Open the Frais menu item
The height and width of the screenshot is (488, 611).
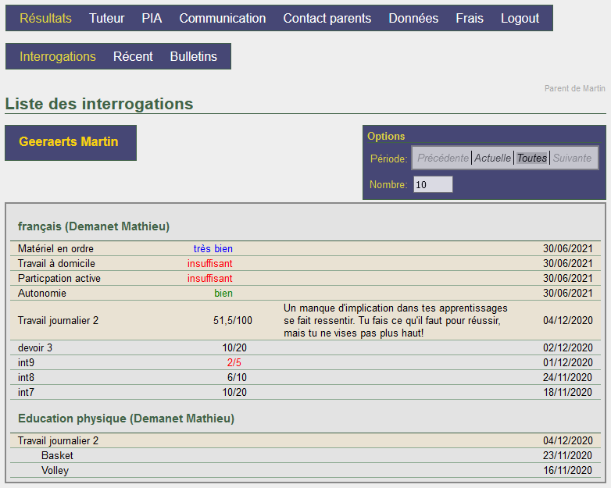[470, 18]
